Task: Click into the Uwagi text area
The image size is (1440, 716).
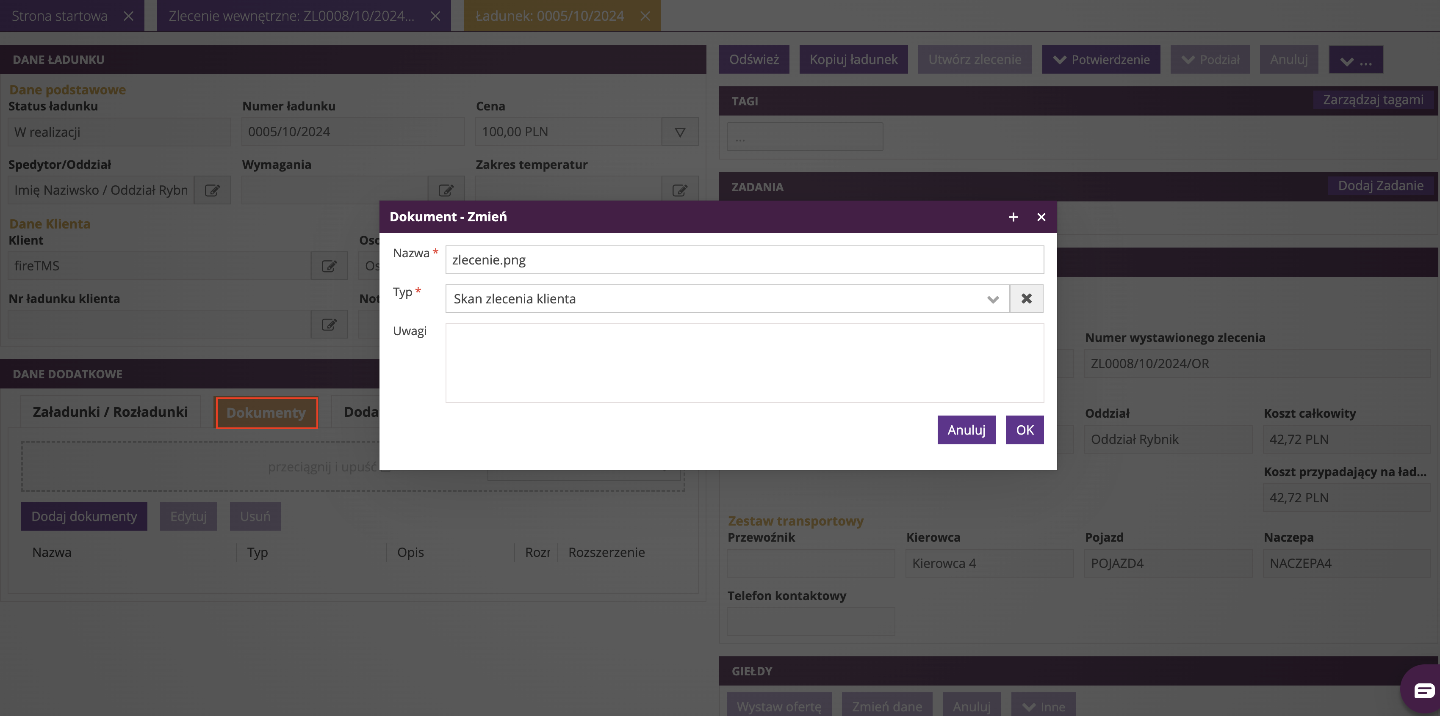Action: coord(744,363)
